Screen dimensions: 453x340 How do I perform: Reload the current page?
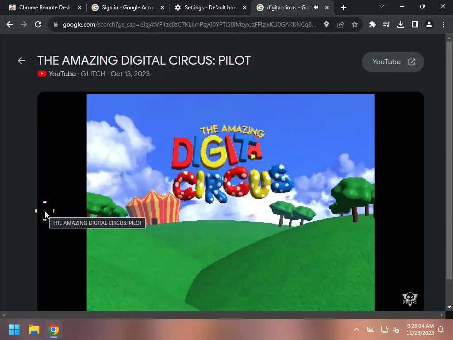coord(38,25)
